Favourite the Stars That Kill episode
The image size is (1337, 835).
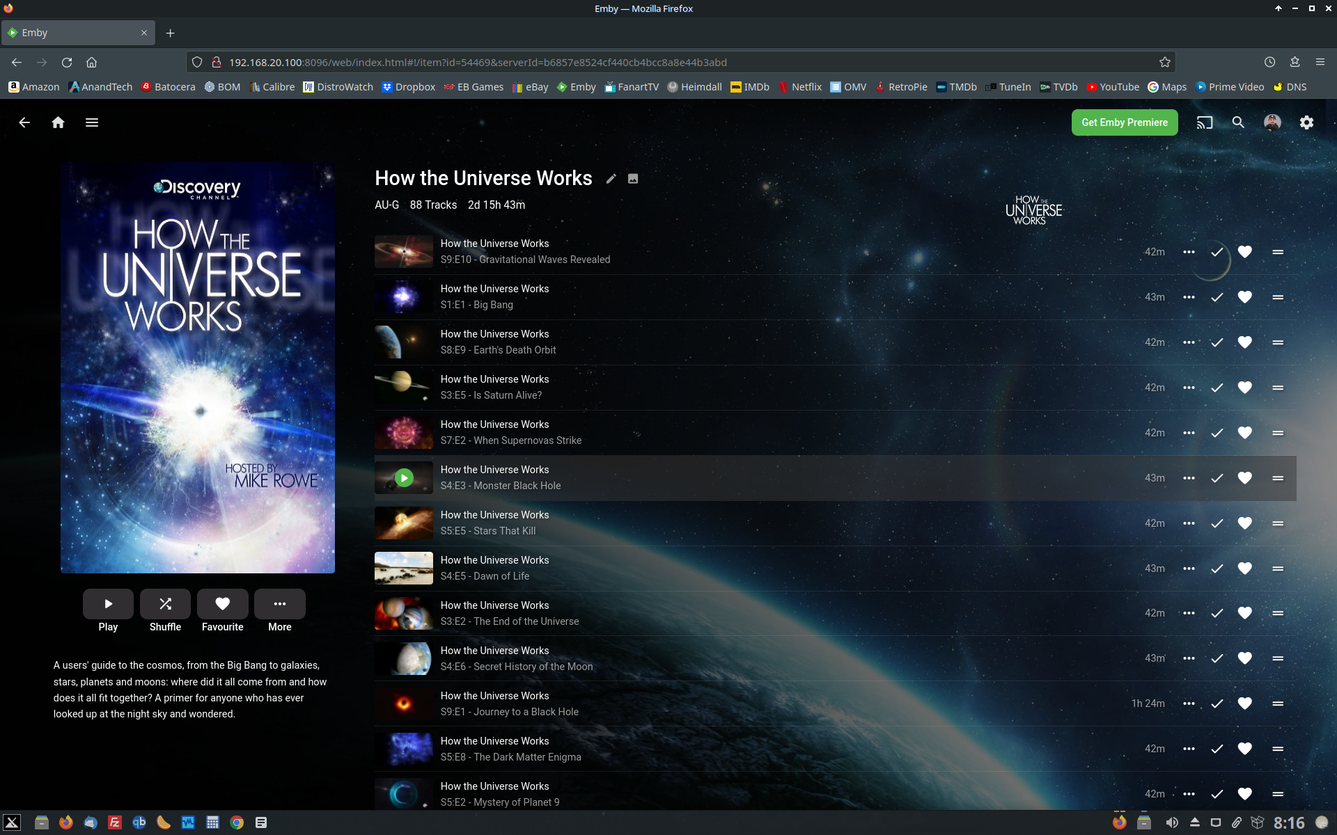click(x=1245, y=523)
